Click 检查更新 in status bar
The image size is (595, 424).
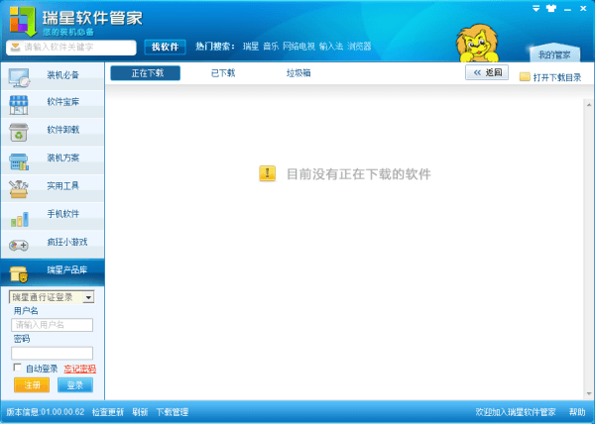coord(108,412)
